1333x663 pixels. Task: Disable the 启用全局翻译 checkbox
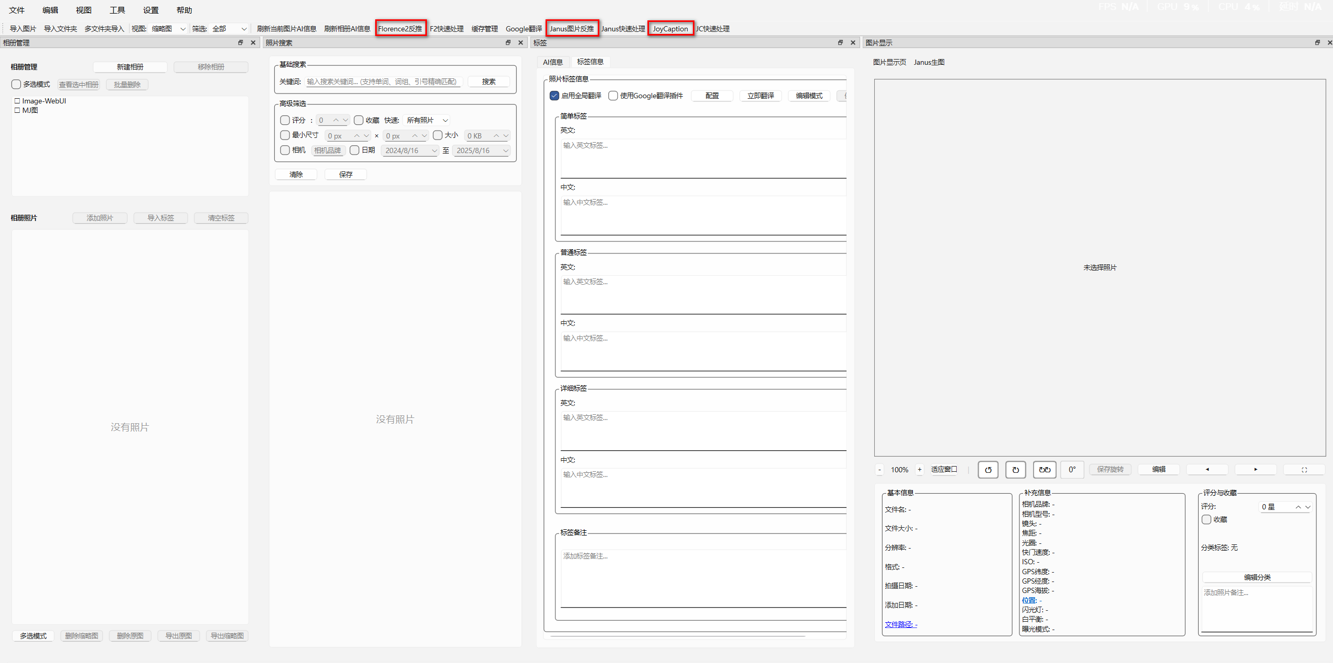click(554, 96)
